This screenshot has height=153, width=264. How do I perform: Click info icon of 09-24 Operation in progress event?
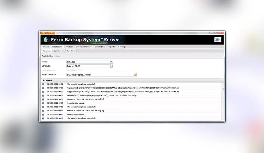coord(43,103)
